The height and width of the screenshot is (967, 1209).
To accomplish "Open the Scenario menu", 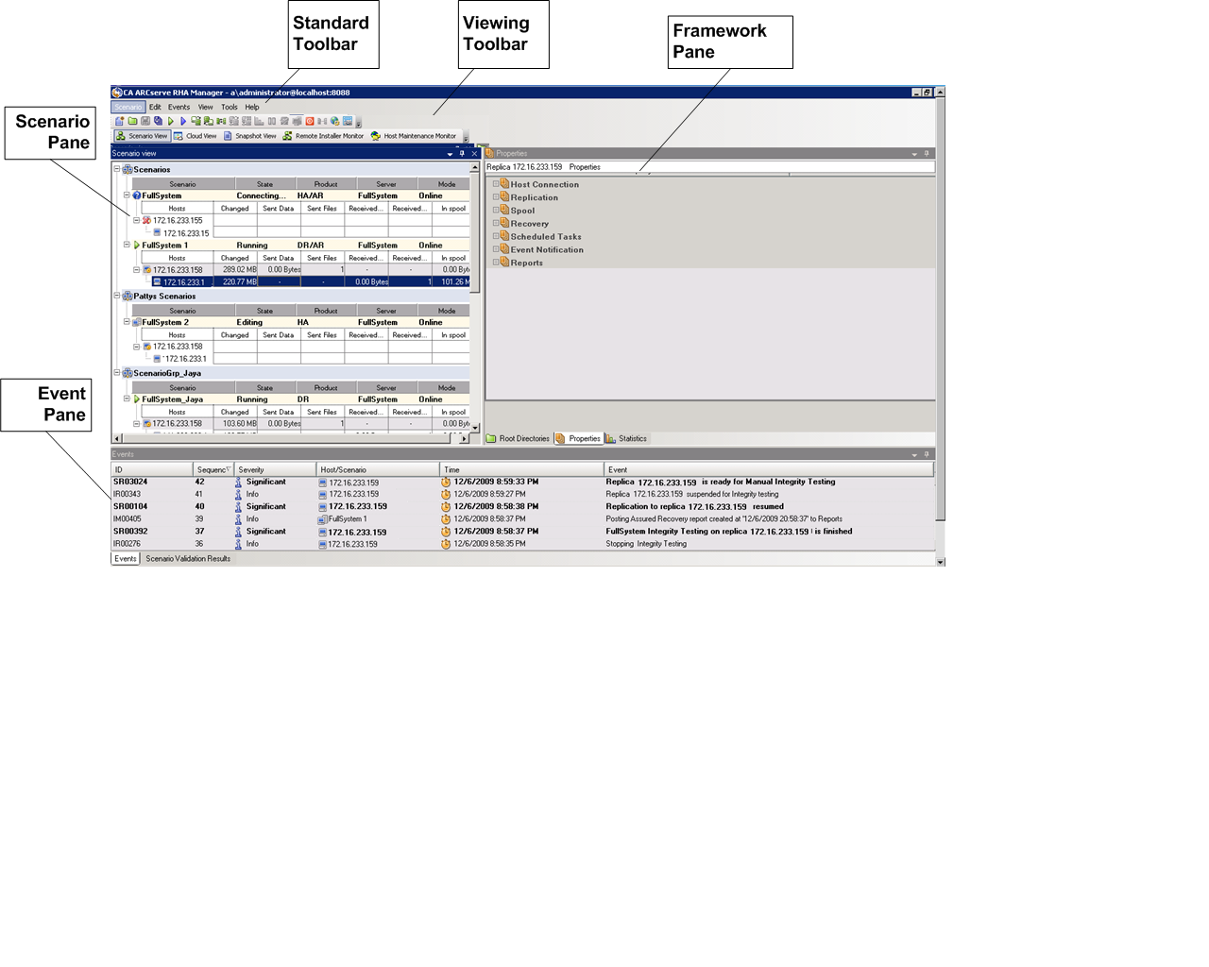I will (x=128, y=107).
